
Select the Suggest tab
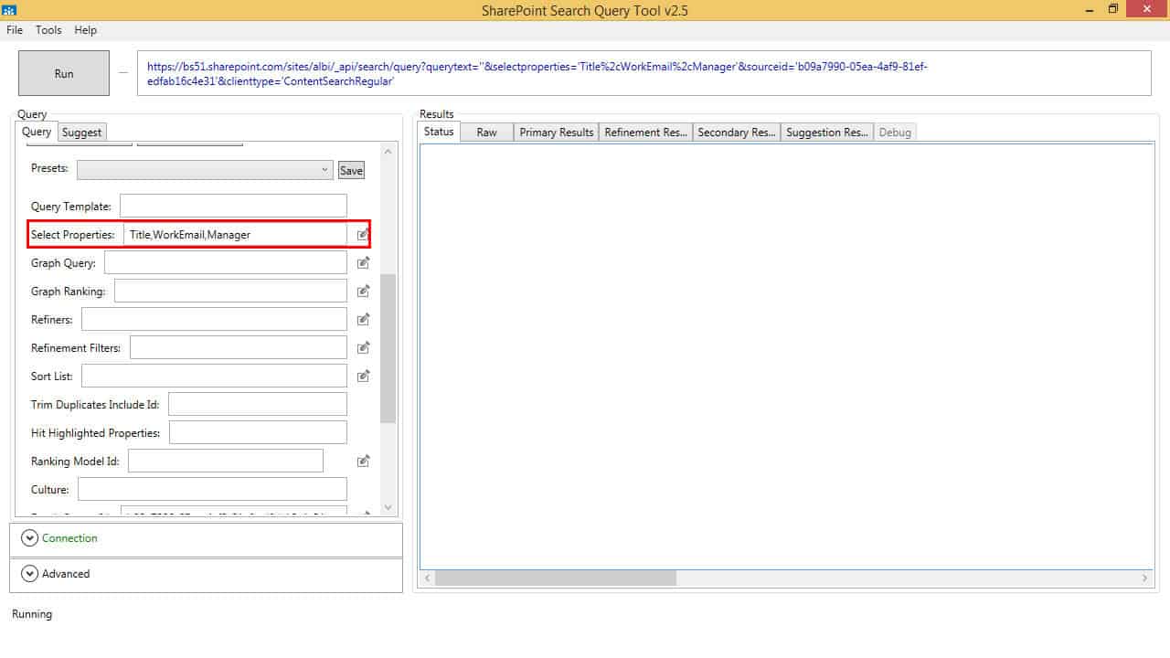[81, 133]
